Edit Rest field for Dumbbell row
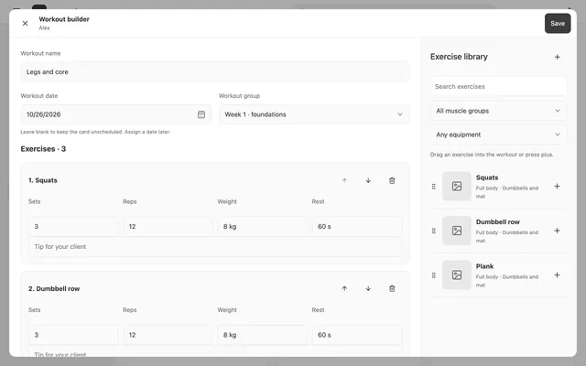 coord(357,335)
